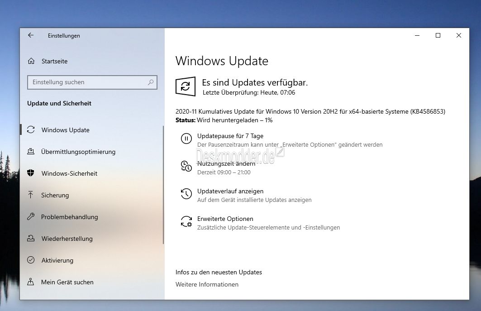Click the Zusätzliche Update-Steuerelemente und -Einstellungen text
The width and height of the screenshot is (481, 311).
click(x=268, y=228)
